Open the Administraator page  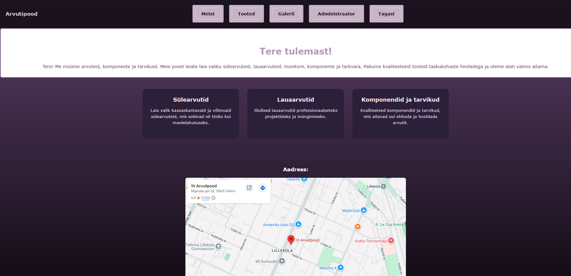pos(336,14)
